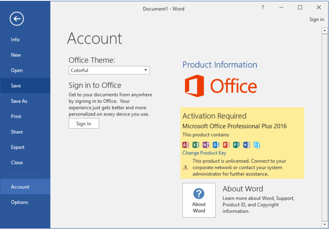Image resolution: width=329 pixels, height=229 pixels.
Task: Click the 'Office Theme:' label
Action: pos(92,60)
